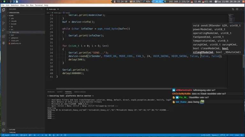Open the Selection menu

(15, 5)
